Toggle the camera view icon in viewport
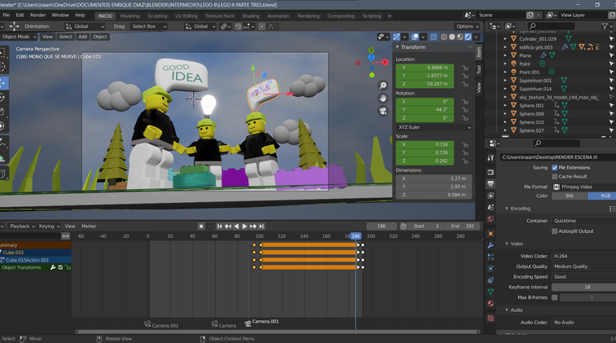This screenshot has height=343, width=616. click(383, 111)
